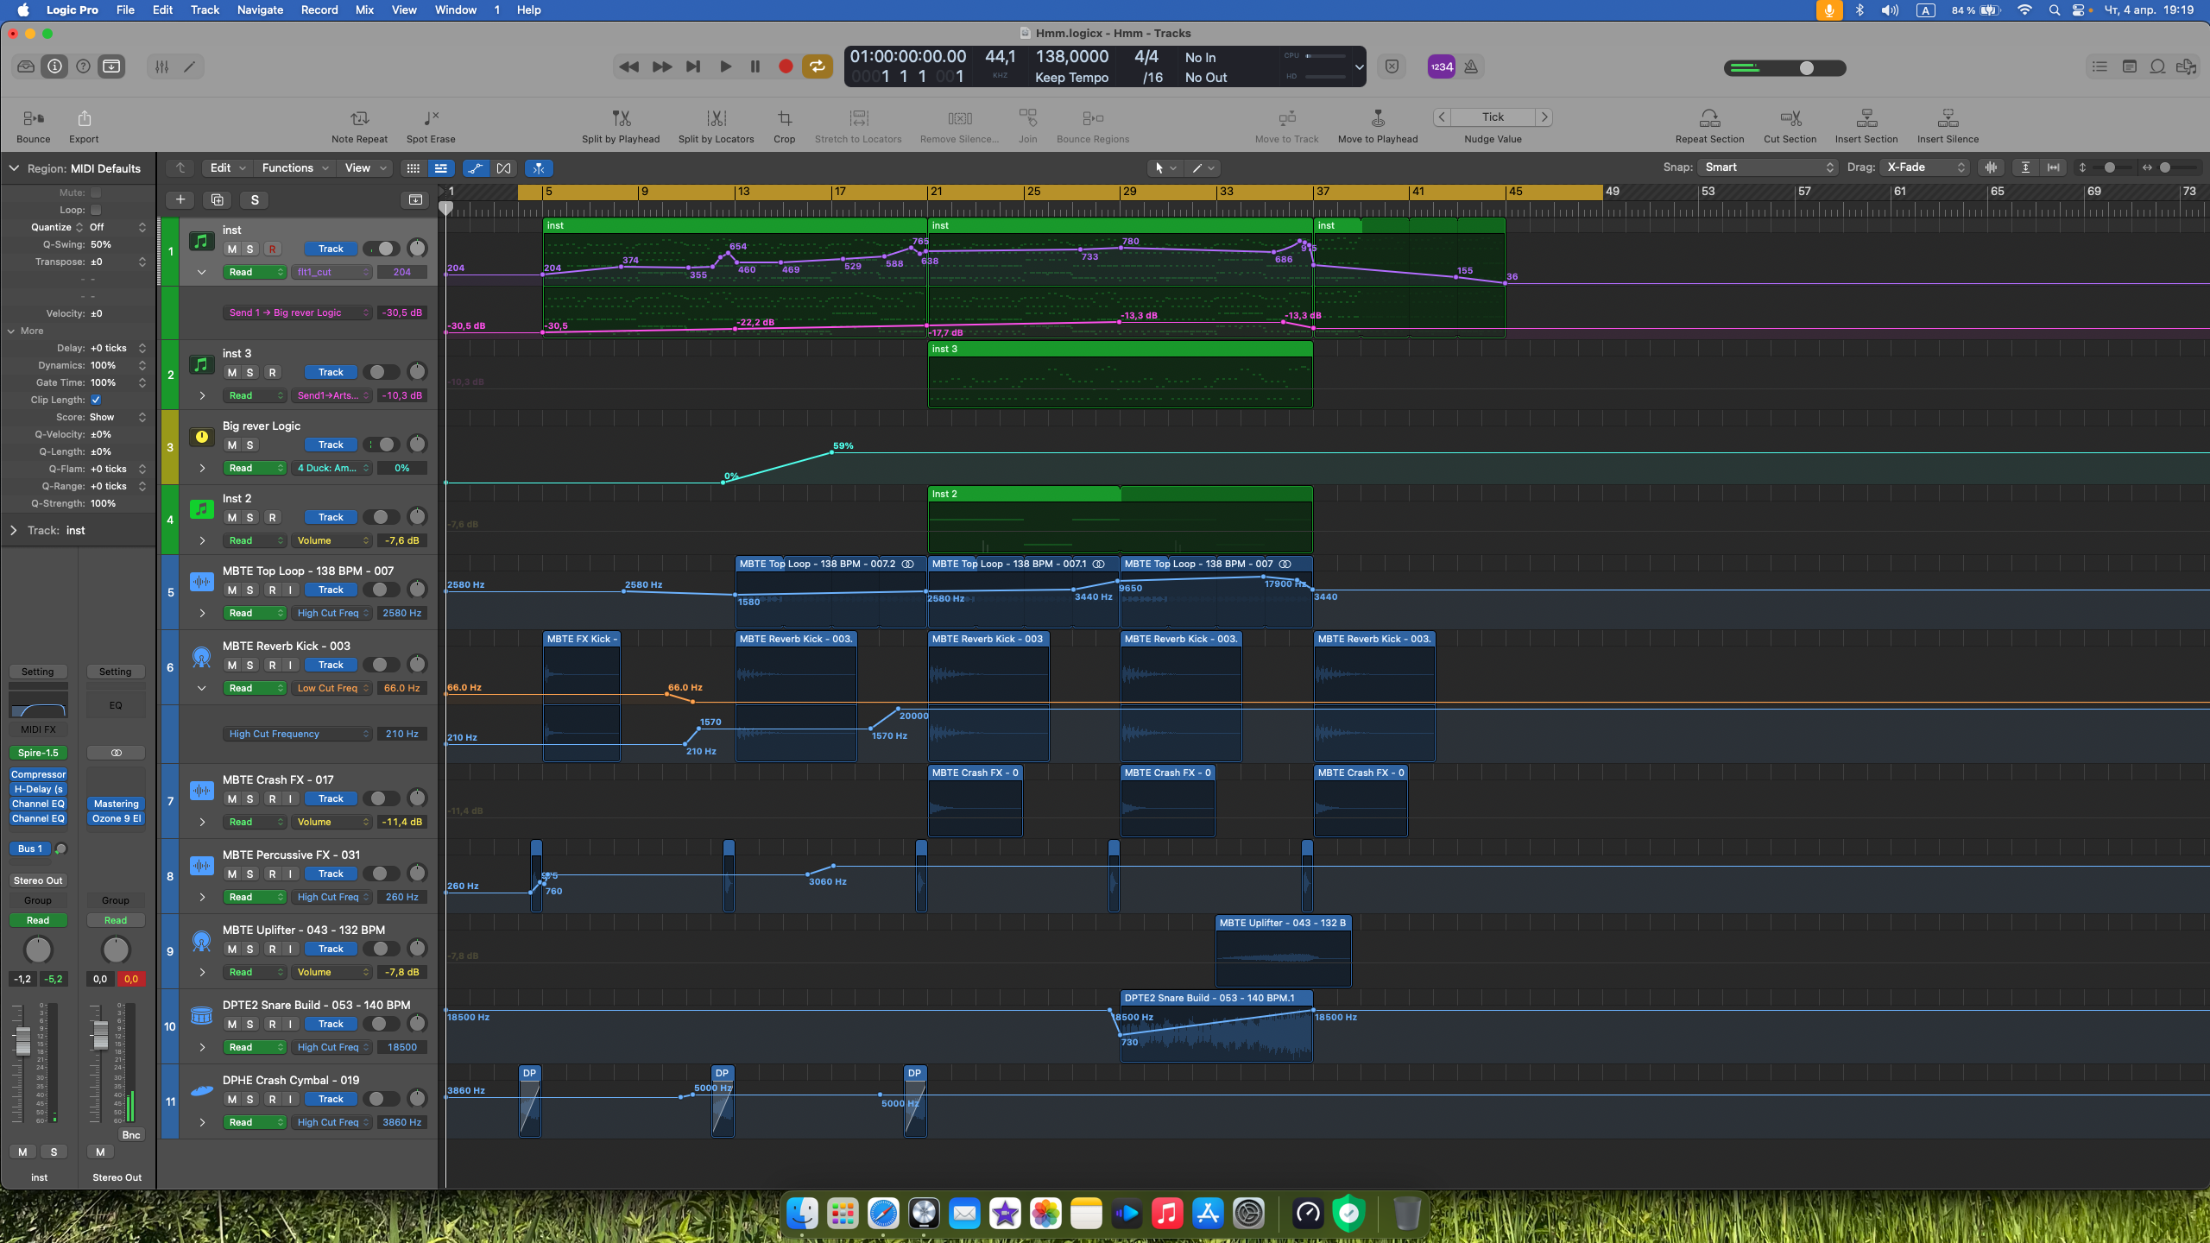Screen dimensions: 2210x1243
Task: Open the Mixer with toolbar icon
Action: [x=161, y=66]
